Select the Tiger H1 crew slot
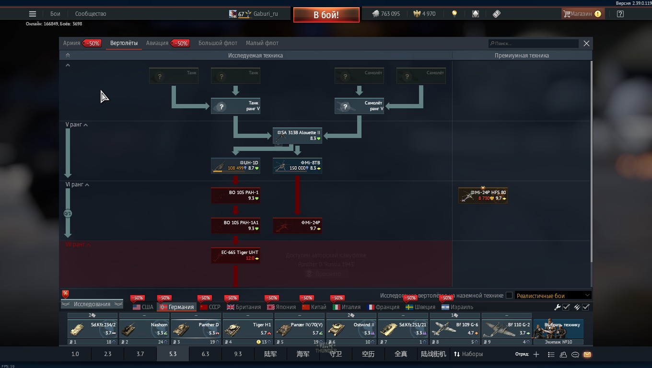 pos(248,329)
